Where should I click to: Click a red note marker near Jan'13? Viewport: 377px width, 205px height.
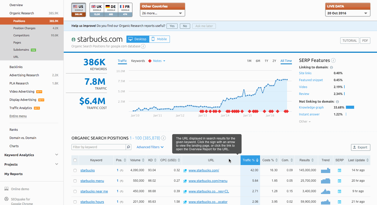(x=202, y=111)
